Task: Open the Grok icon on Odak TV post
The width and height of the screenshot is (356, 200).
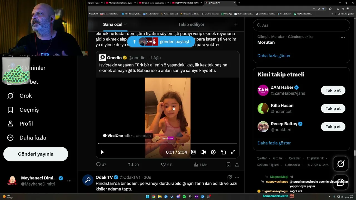Action: pos(230,177)
